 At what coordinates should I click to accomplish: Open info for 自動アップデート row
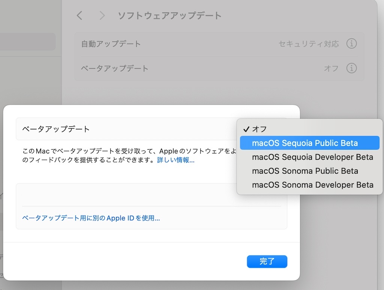click(x=351, y=44)
